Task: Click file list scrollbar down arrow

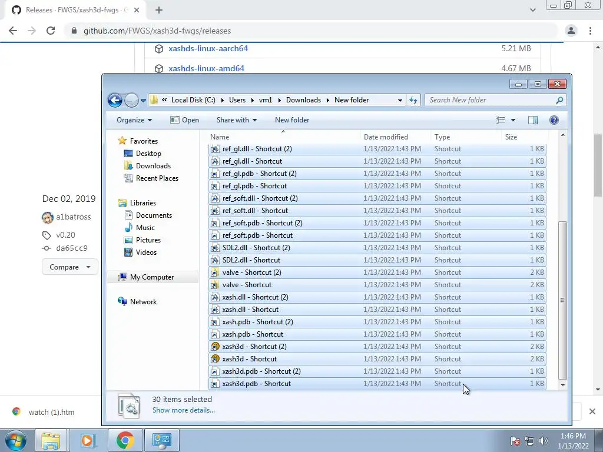Action: (562, 385)
